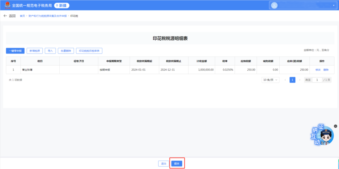Image resolution: width=339 pixels, height=169 pixels.
Task: Click the location pin icon beside 新疆
Action: [57, 6]
